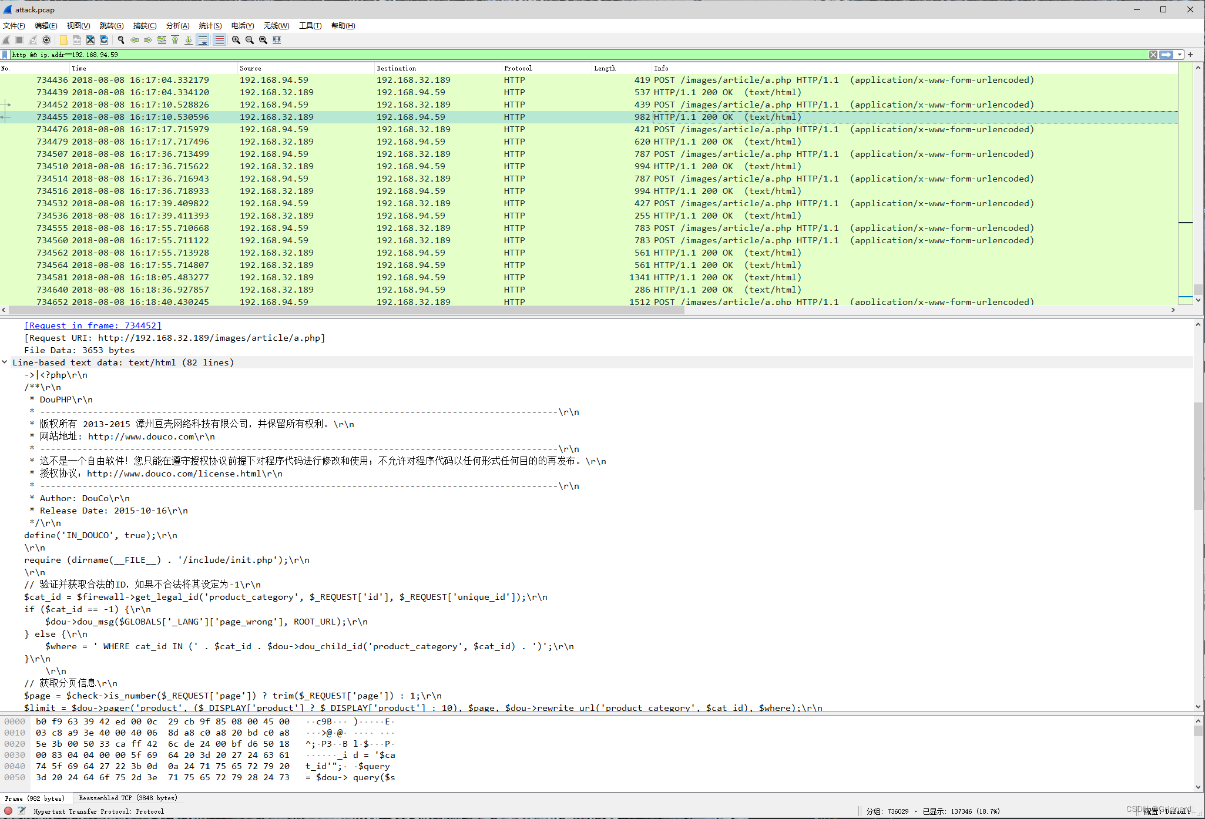Click inside the display filter field

point(579,55)
